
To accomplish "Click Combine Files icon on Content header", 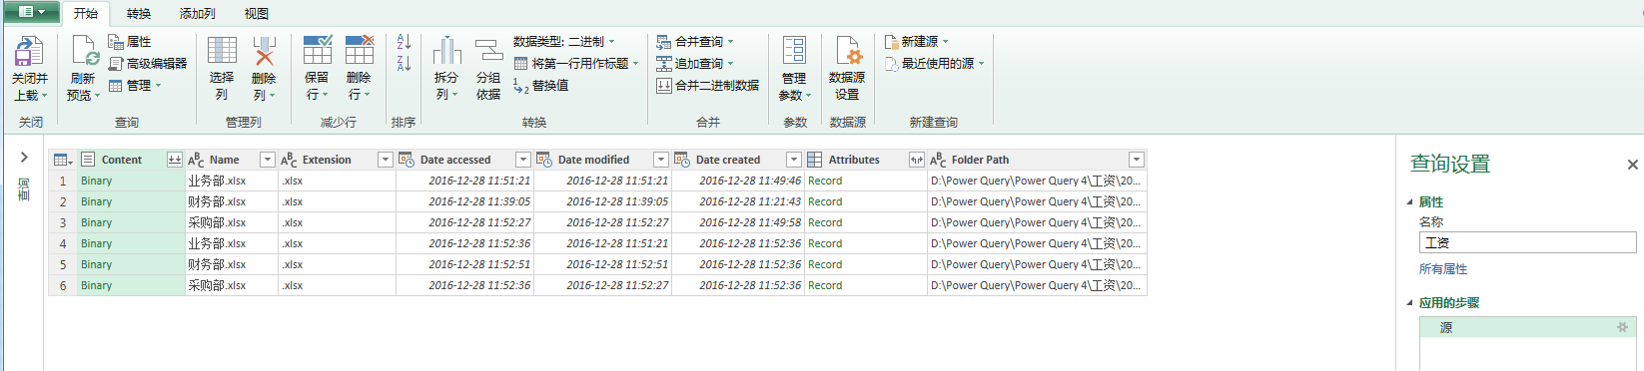I will pyautogui.click(x=175, y=160).
